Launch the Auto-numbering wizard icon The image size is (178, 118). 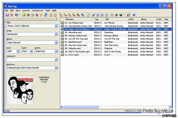(x=107, y=15)
